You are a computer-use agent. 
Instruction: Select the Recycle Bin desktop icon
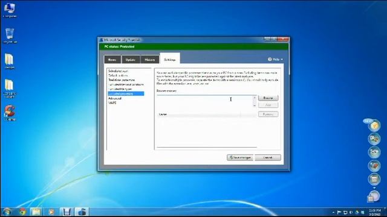pos(10,36)
